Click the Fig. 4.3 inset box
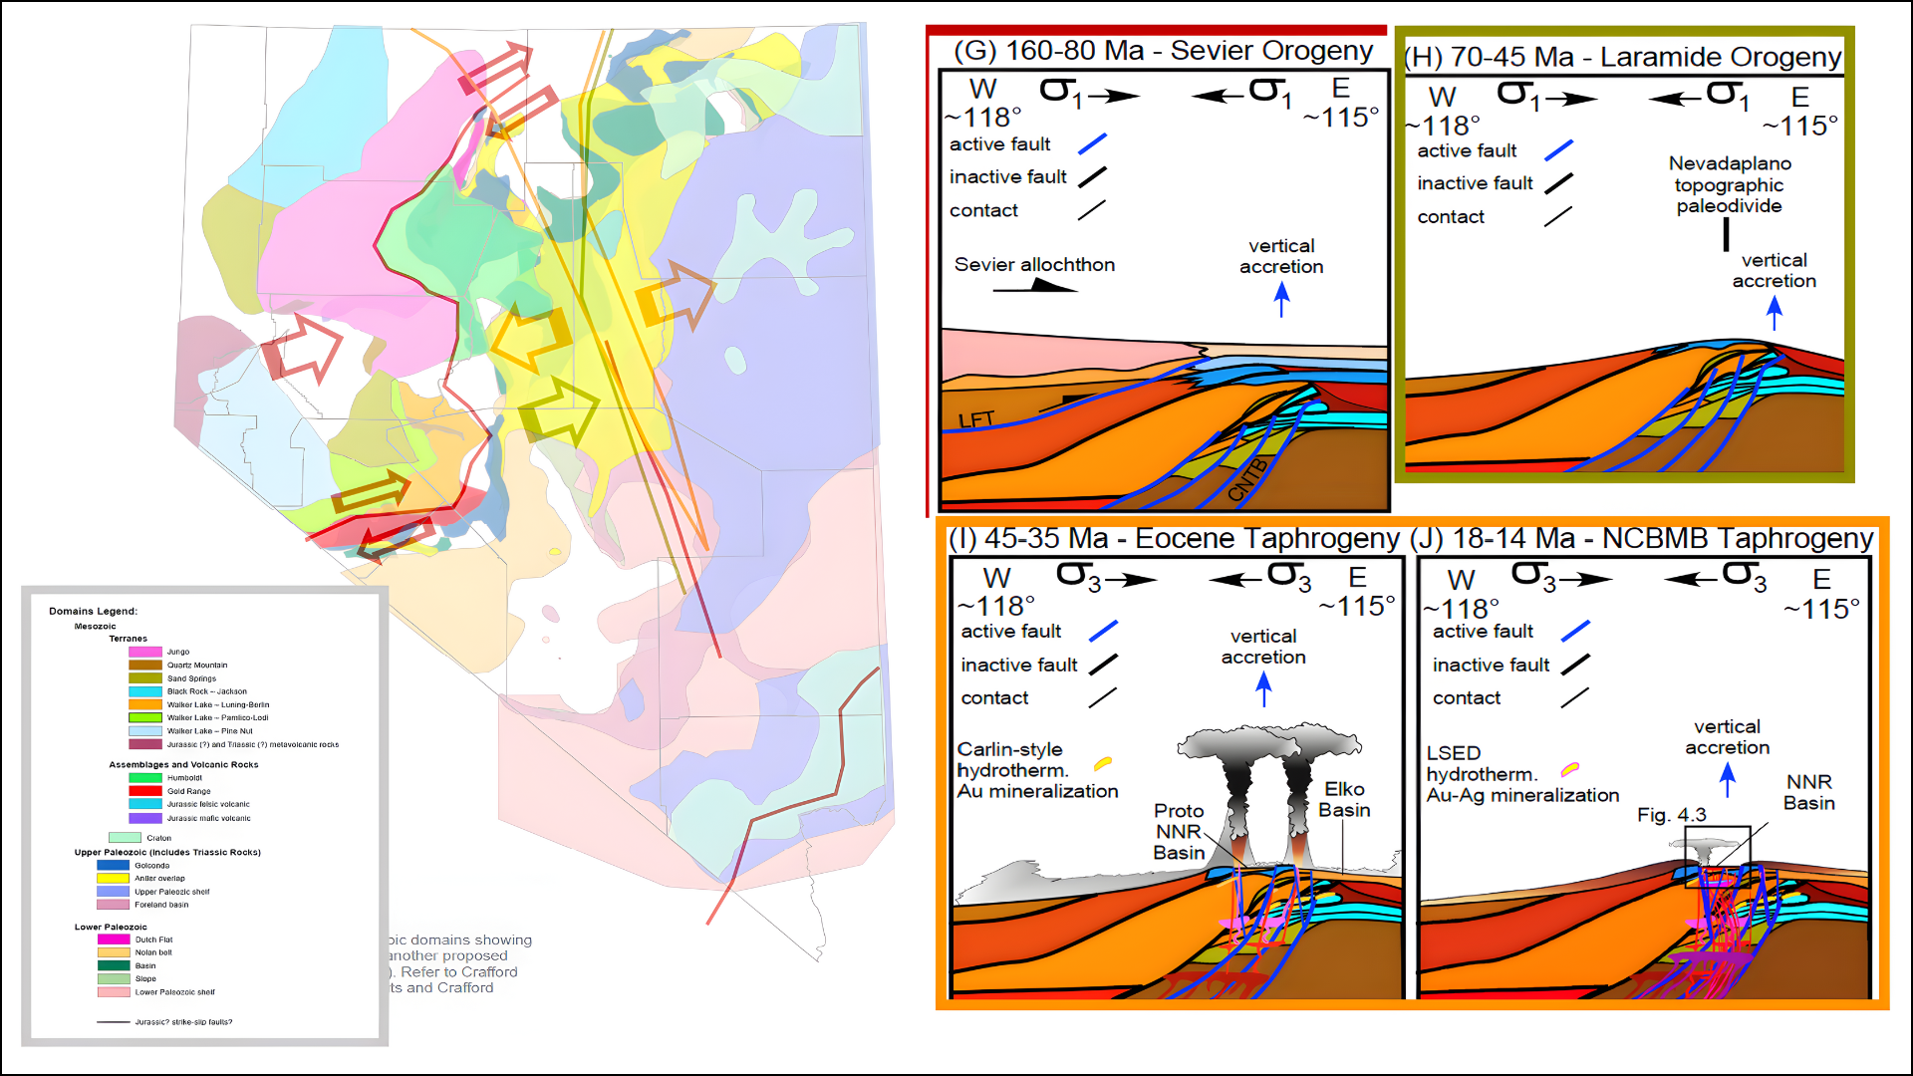 [x=1717, y=855]
